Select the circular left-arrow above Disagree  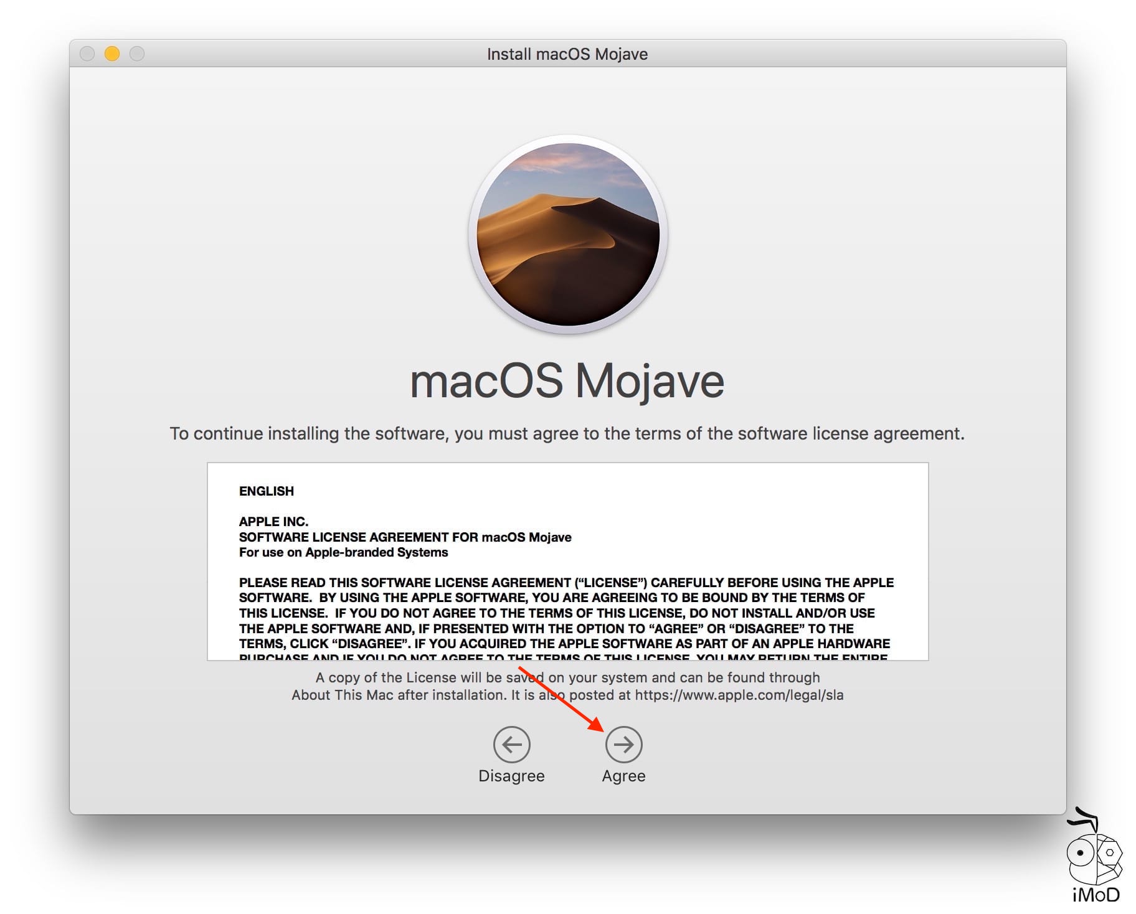click(512, 745)
